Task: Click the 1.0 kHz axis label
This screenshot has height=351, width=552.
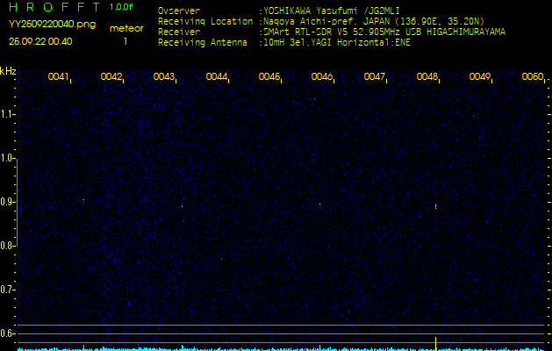Action: tap(6, 158)
